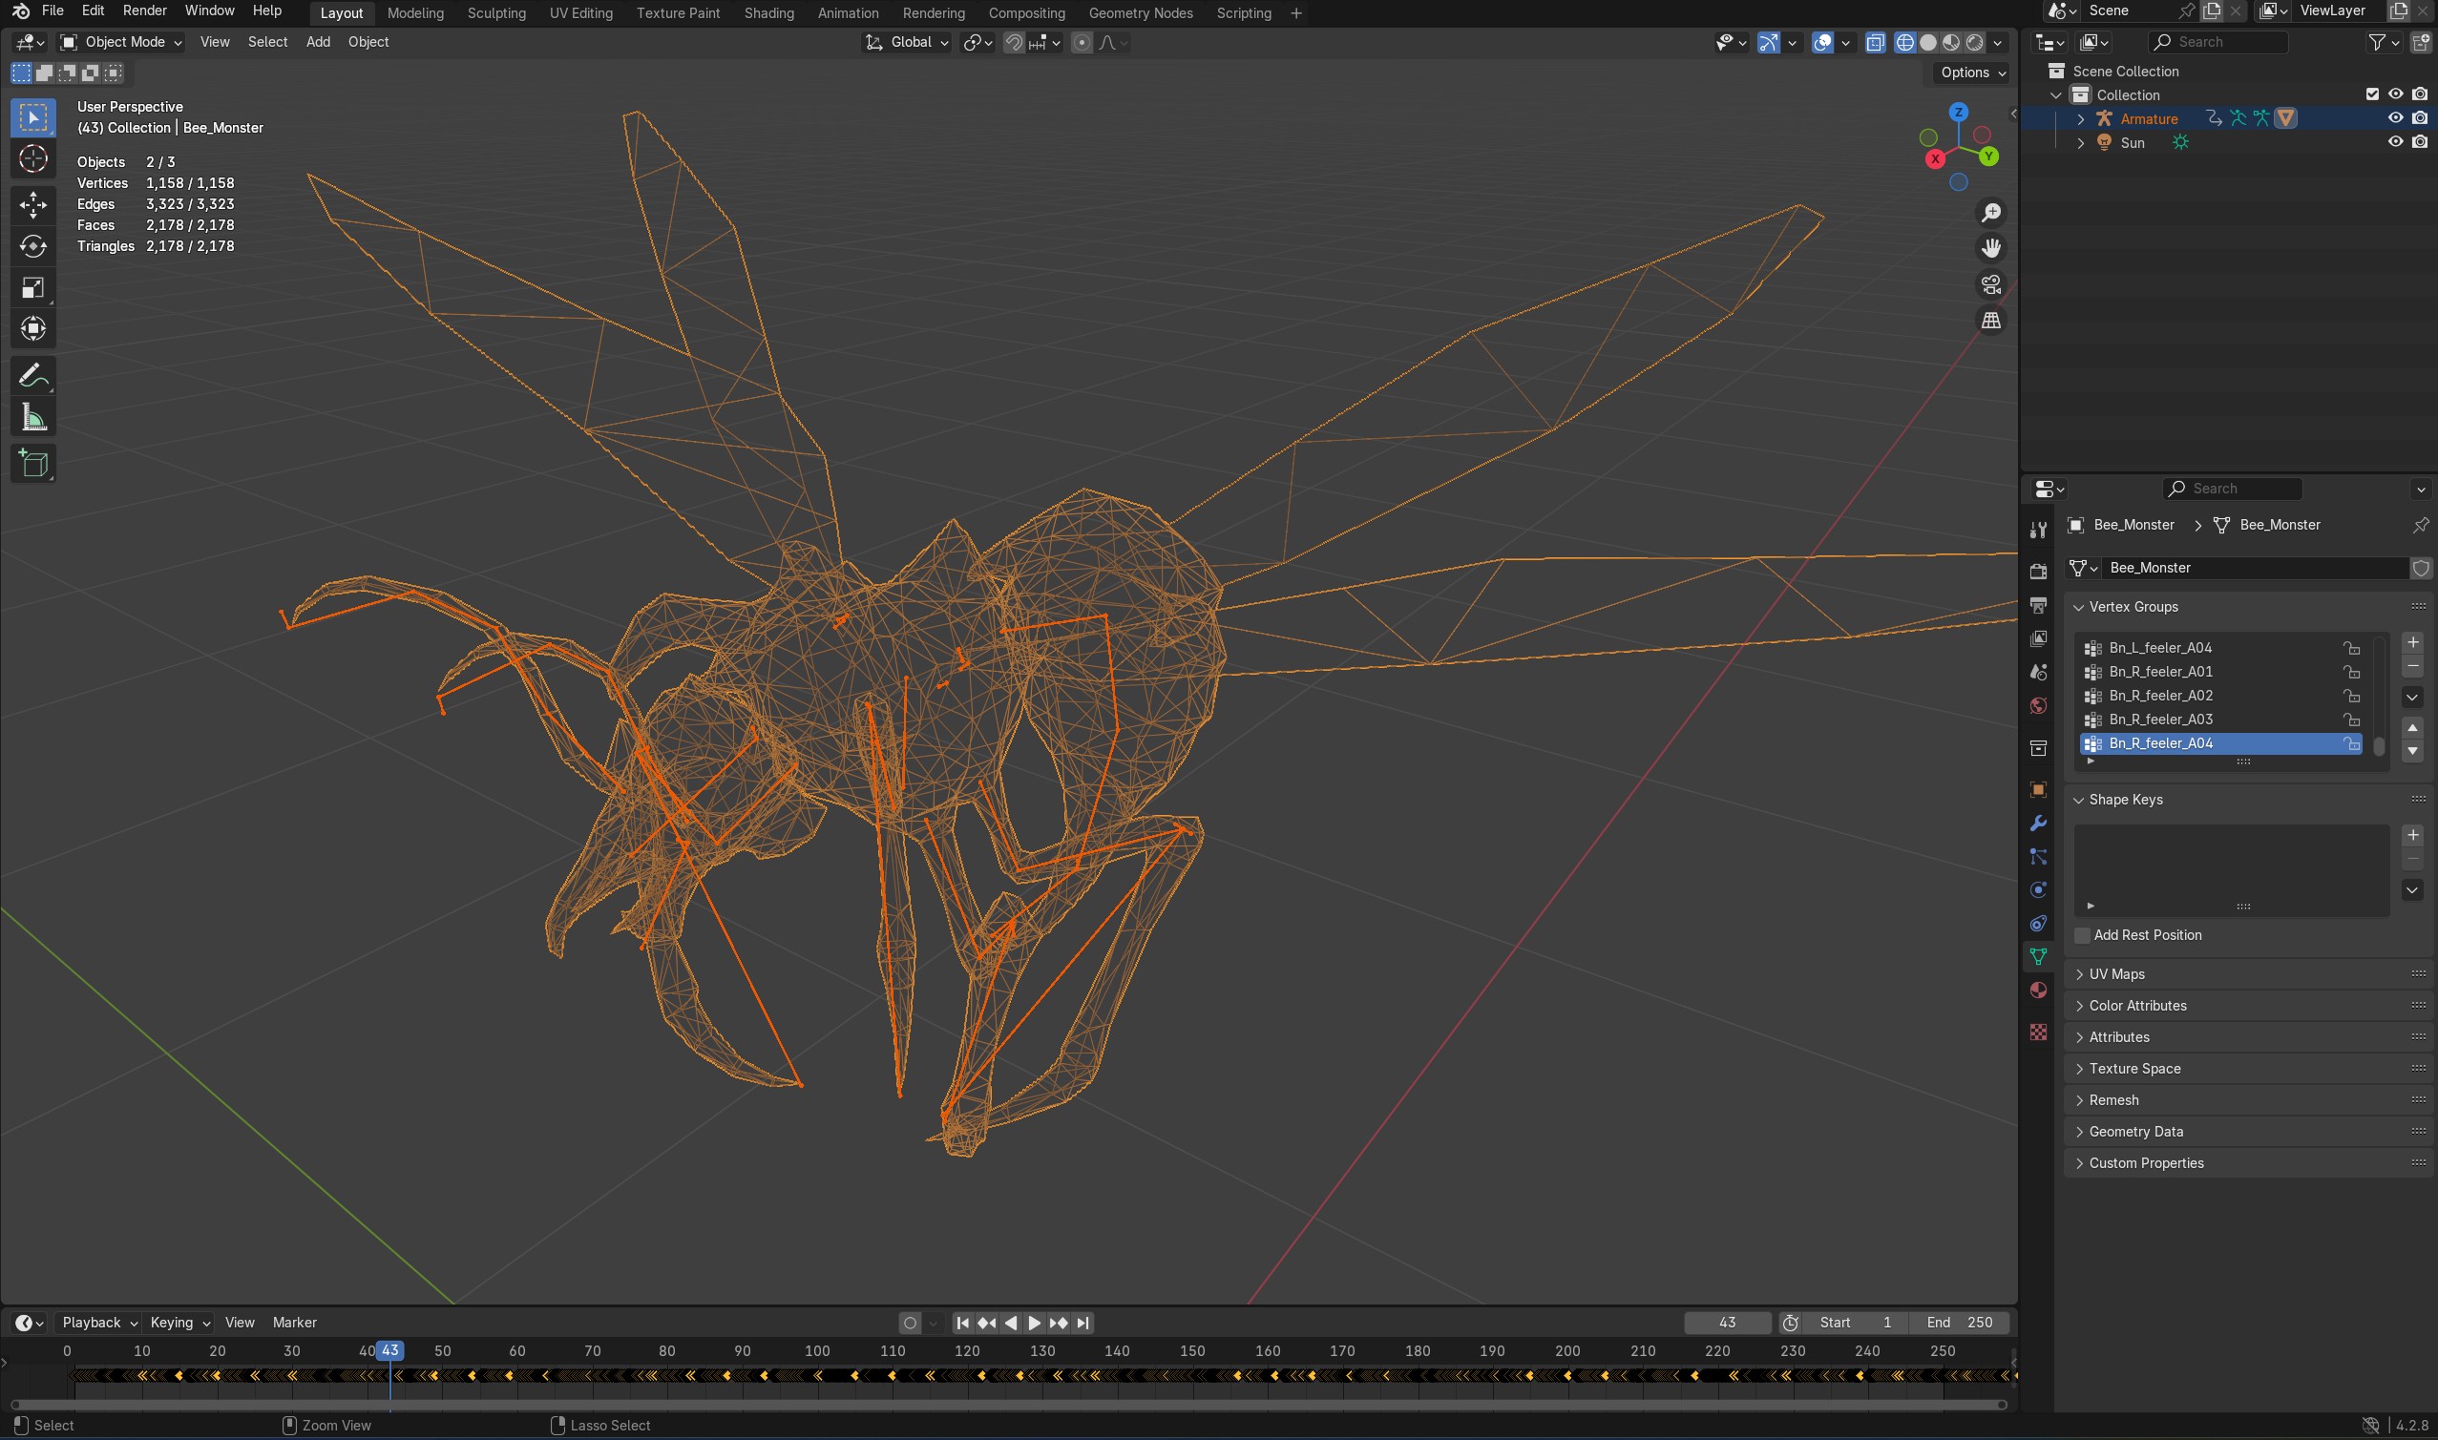2438x1440 pixels.
Task: Open the Modifiers wrench properties tab
Action: click(2038, 824)
